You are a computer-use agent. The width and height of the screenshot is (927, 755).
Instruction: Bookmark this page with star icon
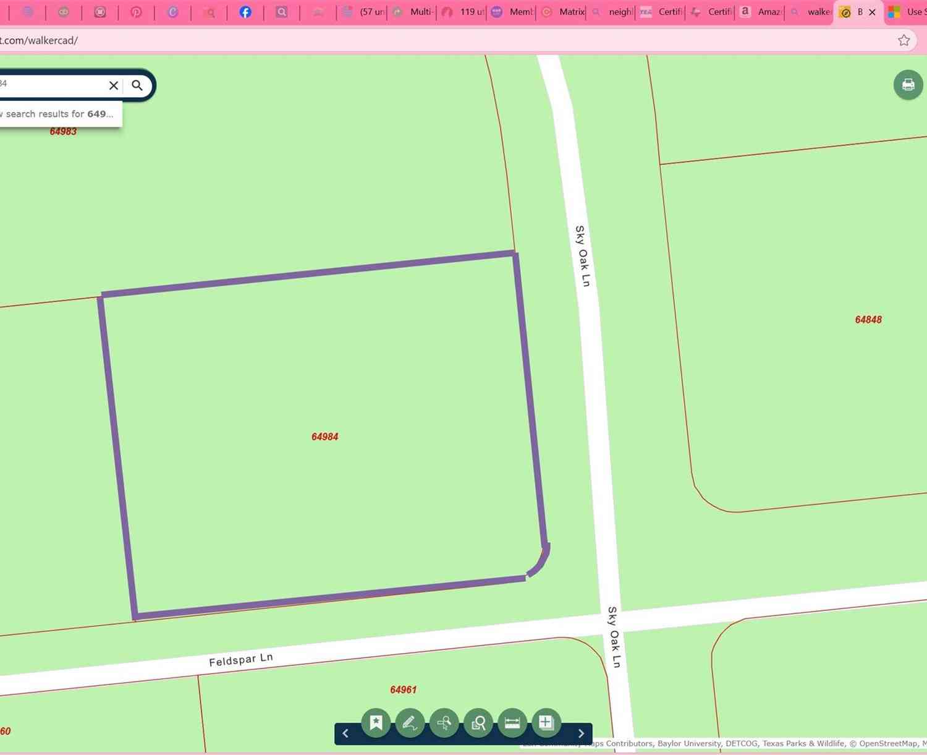(x=904, y=40)
